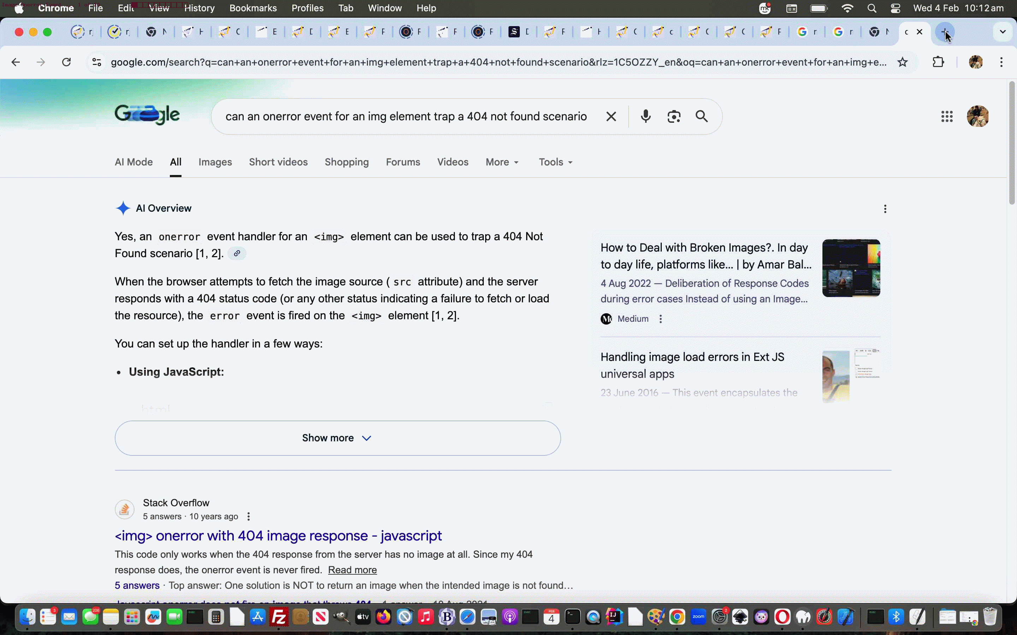Switch to the Images tab
This screenshot has width=1017, height=635.
pos(215,162)
